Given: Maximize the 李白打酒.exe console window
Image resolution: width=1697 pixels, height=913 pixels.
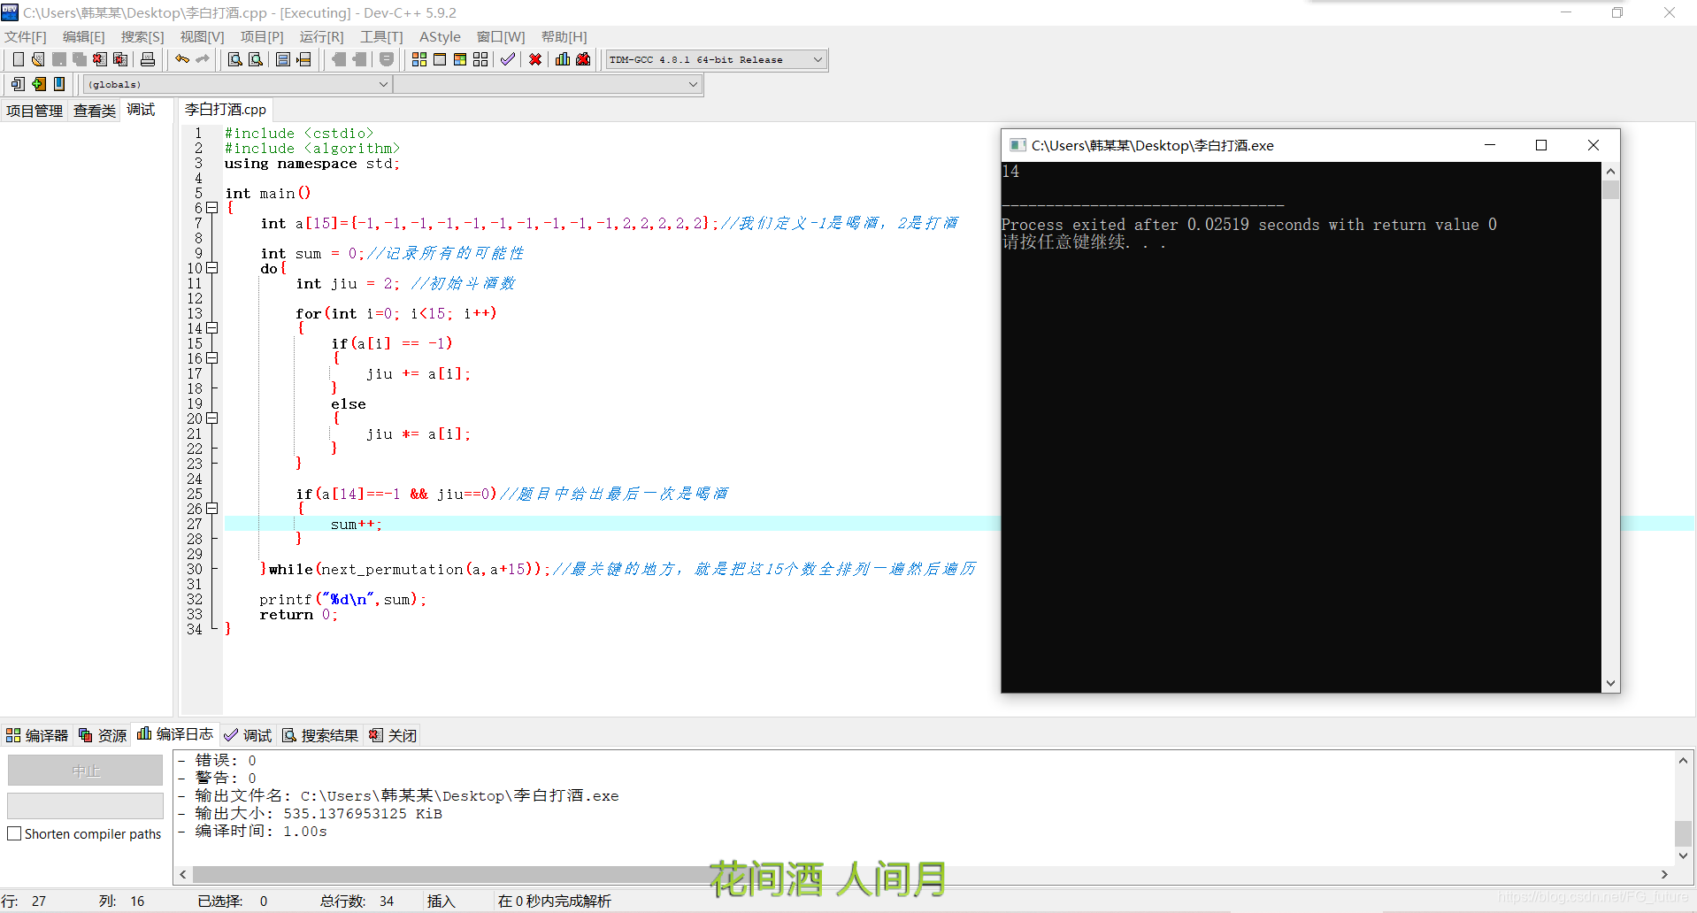Looking at the screenshot, I should click(x=1541, y=145).
